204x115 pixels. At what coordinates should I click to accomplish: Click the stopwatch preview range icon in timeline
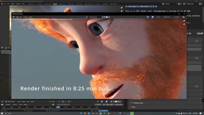tap(104, 104)
